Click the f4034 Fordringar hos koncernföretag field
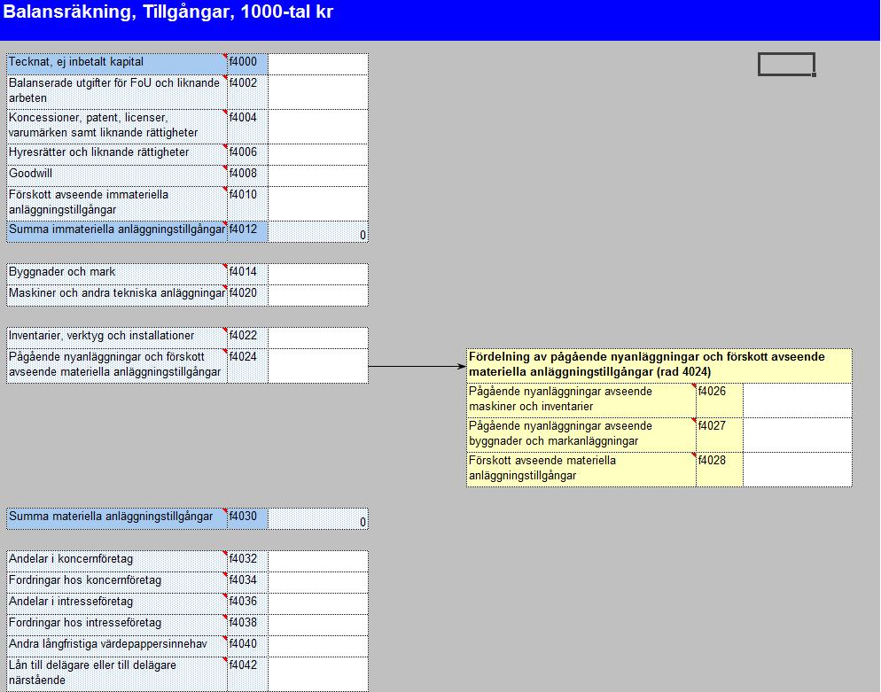Viewport: 881px width, 692px height. [x=318, y=582]
